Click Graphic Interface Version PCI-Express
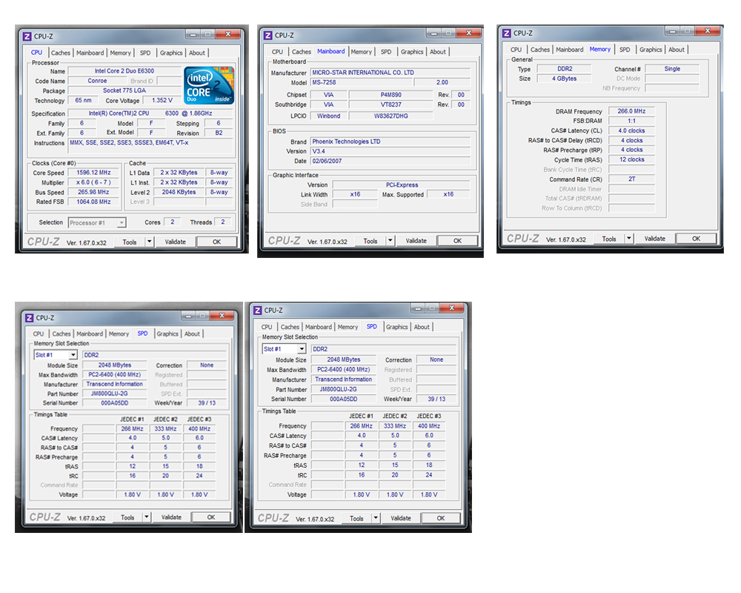The width and height of the screenshot is (741, 593). (x=401, y=185)
